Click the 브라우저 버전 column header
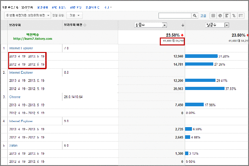Image resolution: width=249 pixels, height=166 pixels. pos(73,25)
